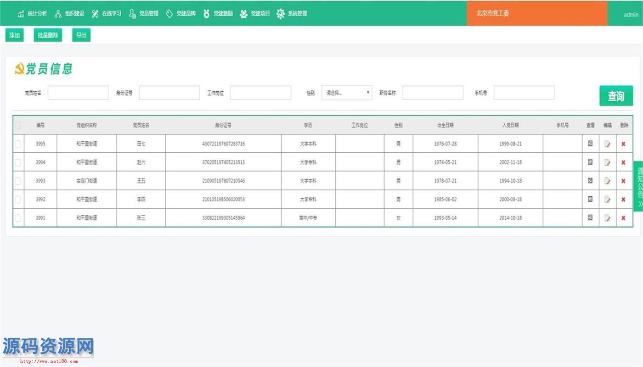Click the 学历 column header
Screen dimensions: 643x367
pos(308,125)
